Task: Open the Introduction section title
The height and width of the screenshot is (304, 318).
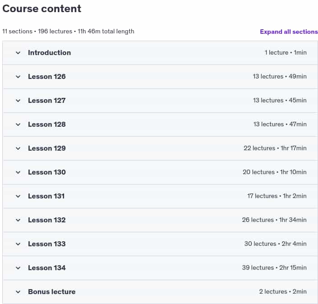Action: click(x=49, y=53)
